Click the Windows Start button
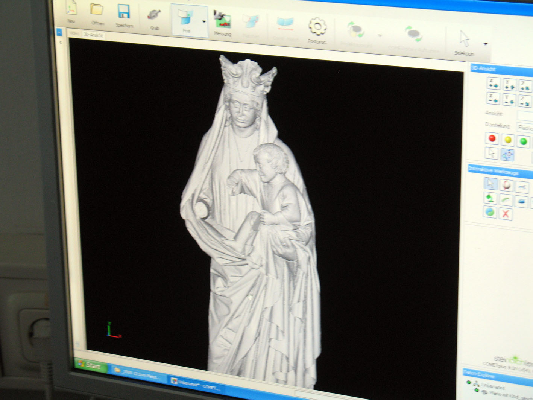The image size is (533, 400). [90, 365]
